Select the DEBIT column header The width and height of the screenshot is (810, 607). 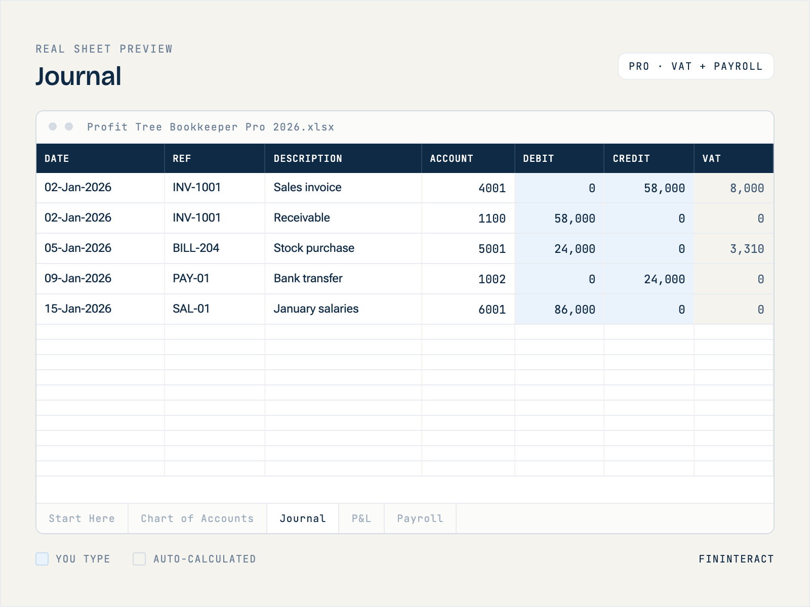[x=559, y=158]
